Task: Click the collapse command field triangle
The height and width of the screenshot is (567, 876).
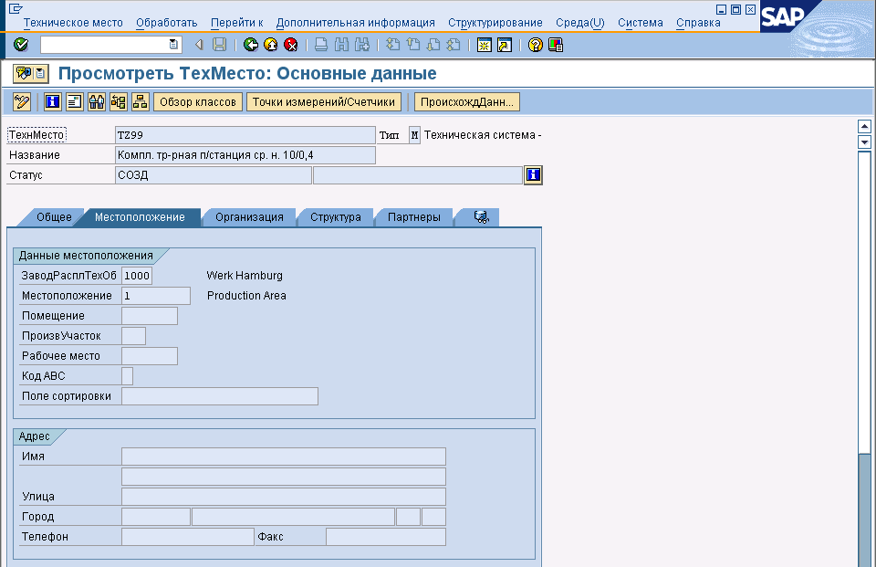Action: (x=199, y=45)
